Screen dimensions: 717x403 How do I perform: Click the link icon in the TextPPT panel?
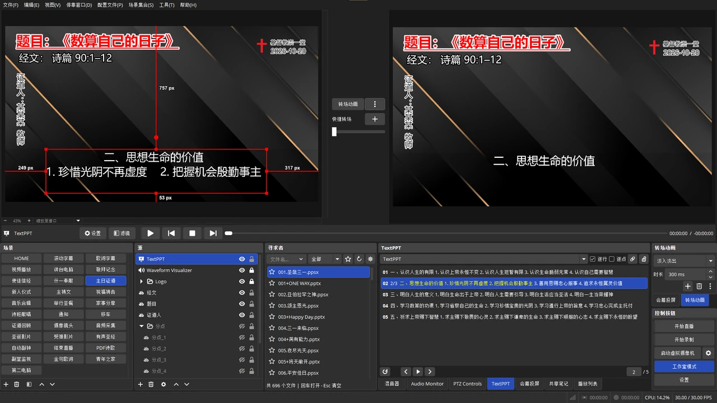[632, 259]
